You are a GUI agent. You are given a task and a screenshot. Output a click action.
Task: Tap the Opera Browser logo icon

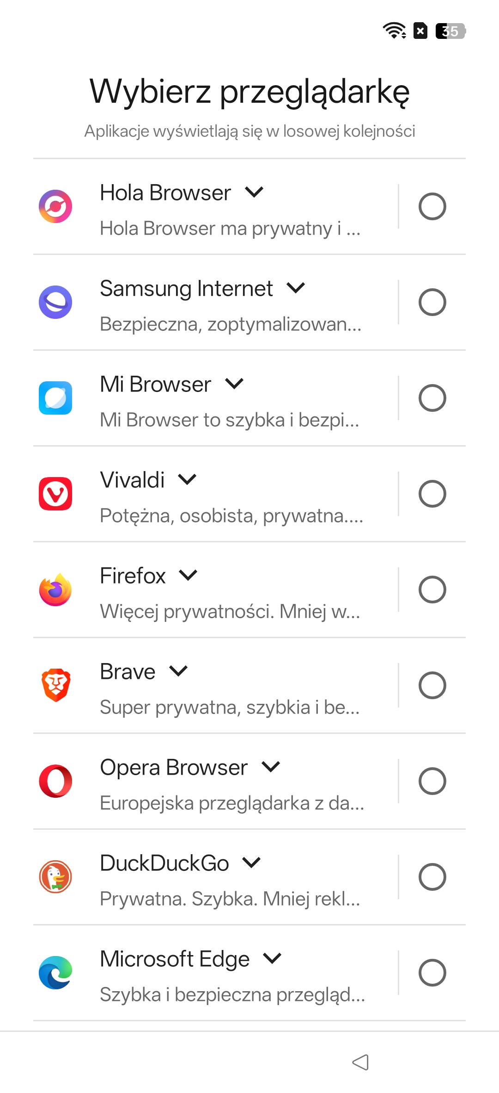(x=55, y=781)
